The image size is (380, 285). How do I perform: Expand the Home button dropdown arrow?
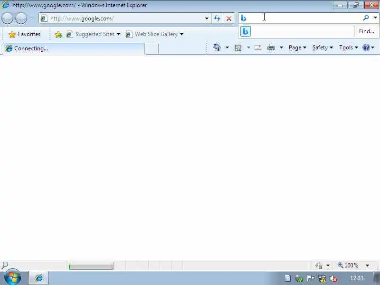click(x=227, y=47)
